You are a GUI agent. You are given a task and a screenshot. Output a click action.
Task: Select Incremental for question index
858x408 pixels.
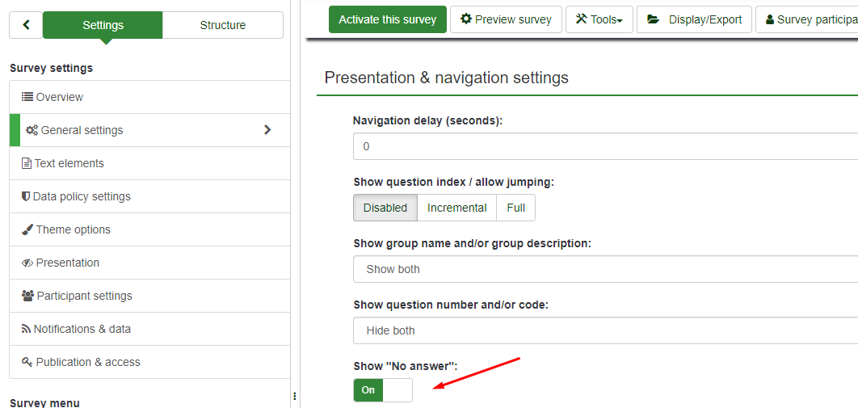(456, 208)
